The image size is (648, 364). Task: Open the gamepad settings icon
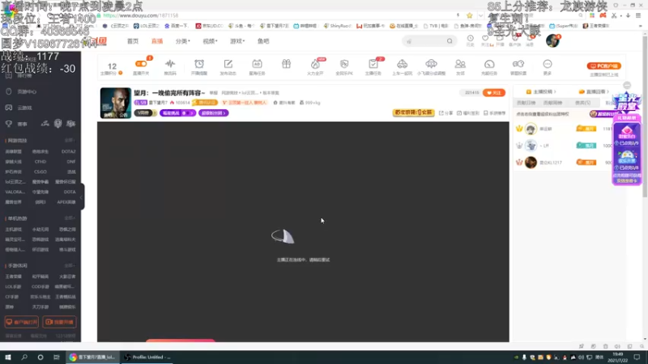[518, 64]
